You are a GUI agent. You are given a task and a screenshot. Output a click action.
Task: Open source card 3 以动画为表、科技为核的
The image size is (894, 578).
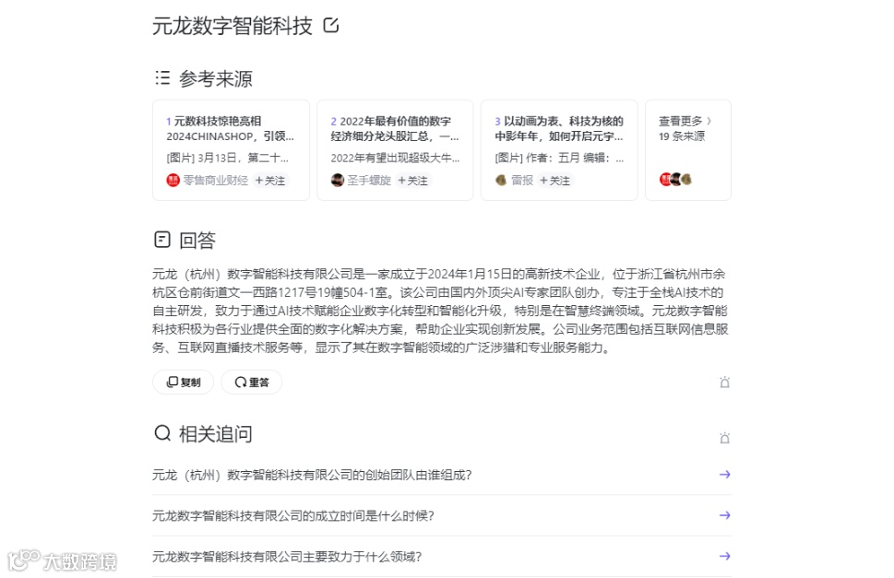[559, 149]
